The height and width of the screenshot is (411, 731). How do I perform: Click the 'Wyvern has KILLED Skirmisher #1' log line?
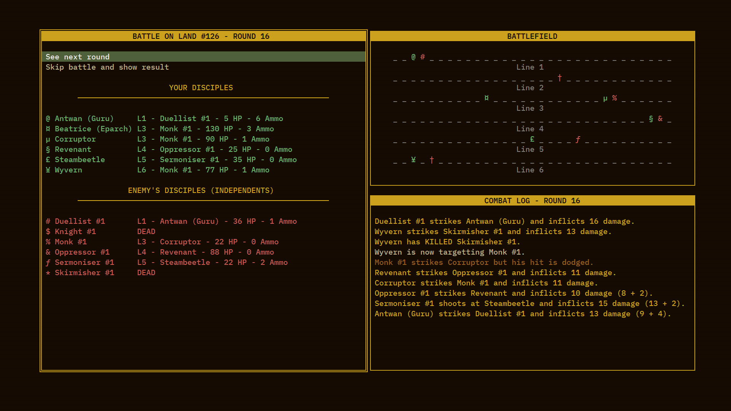tap(447, 242)
